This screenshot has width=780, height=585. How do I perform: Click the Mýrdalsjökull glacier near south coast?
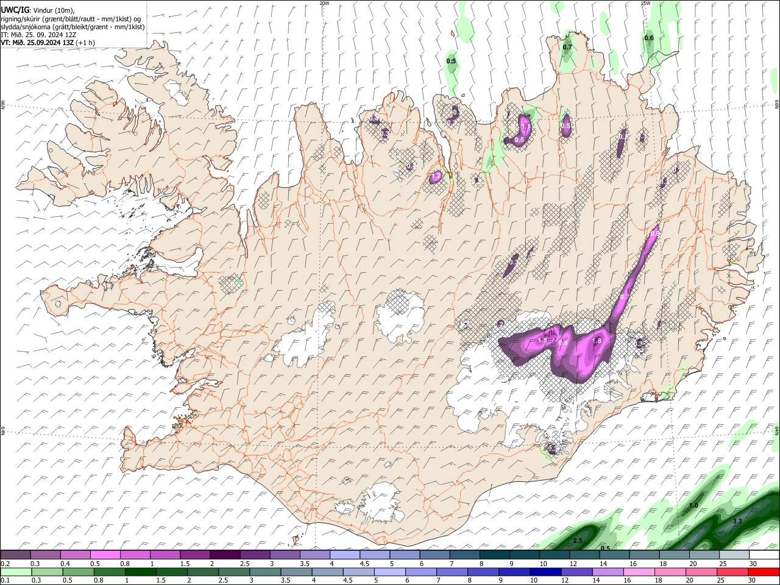click(x=379, y=503)
